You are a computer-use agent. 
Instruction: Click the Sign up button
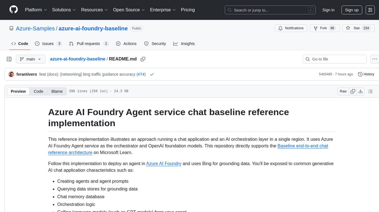[352, 10]
